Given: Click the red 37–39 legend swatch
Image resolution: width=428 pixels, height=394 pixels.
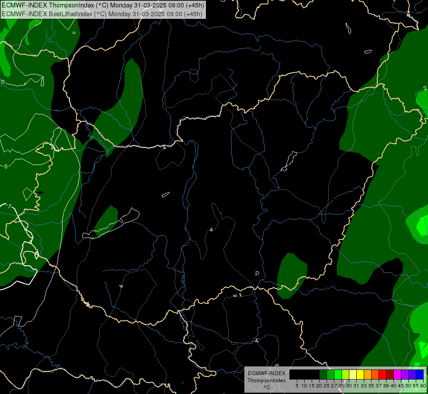Looking at the screenshot, I should [x=383, y=374].
